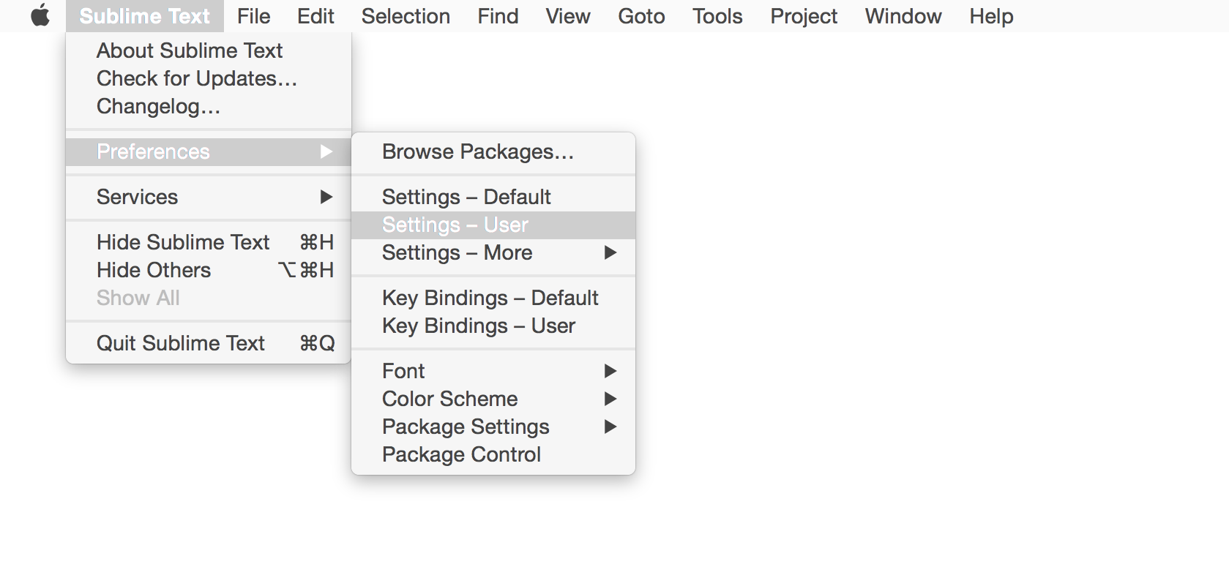1229x586 pixels.
Task: Expand the Package Settings submenu
Action: coord(610,427)
